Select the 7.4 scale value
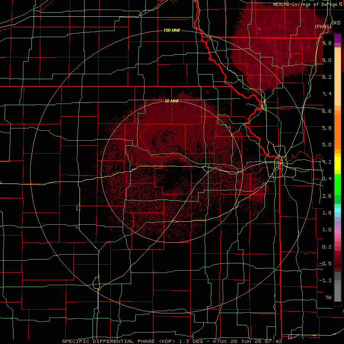 point(327,94)
